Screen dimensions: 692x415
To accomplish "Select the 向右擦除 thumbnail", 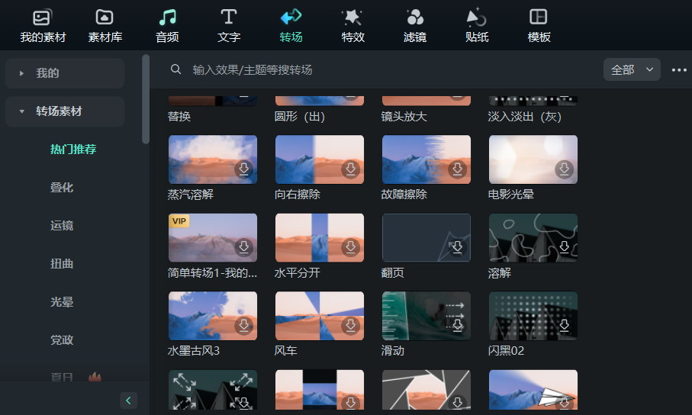I will tap(320, 159).
